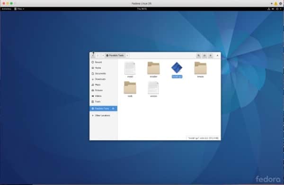Open Activities overview
Screen dimensions: 284x185
pyautogui.click(x=7, y=9)
